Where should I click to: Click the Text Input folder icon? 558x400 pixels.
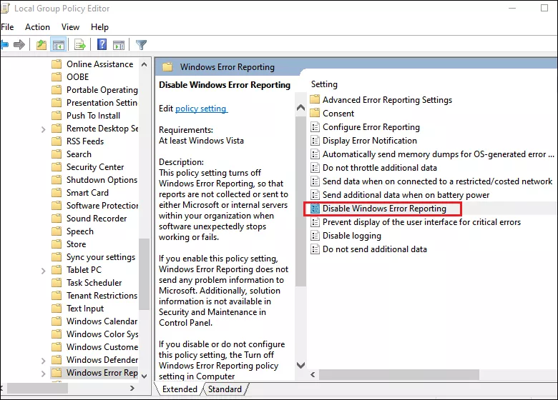point(57,309)
